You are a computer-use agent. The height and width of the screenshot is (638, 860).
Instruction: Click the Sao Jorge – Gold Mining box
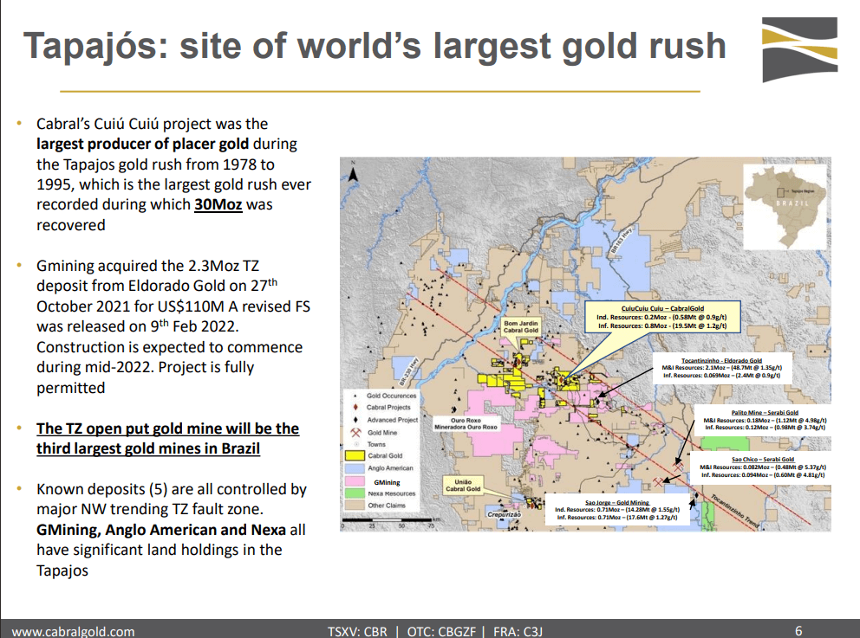point(617,510)
